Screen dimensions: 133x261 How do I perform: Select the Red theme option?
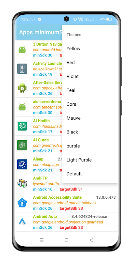click(90, 62)
